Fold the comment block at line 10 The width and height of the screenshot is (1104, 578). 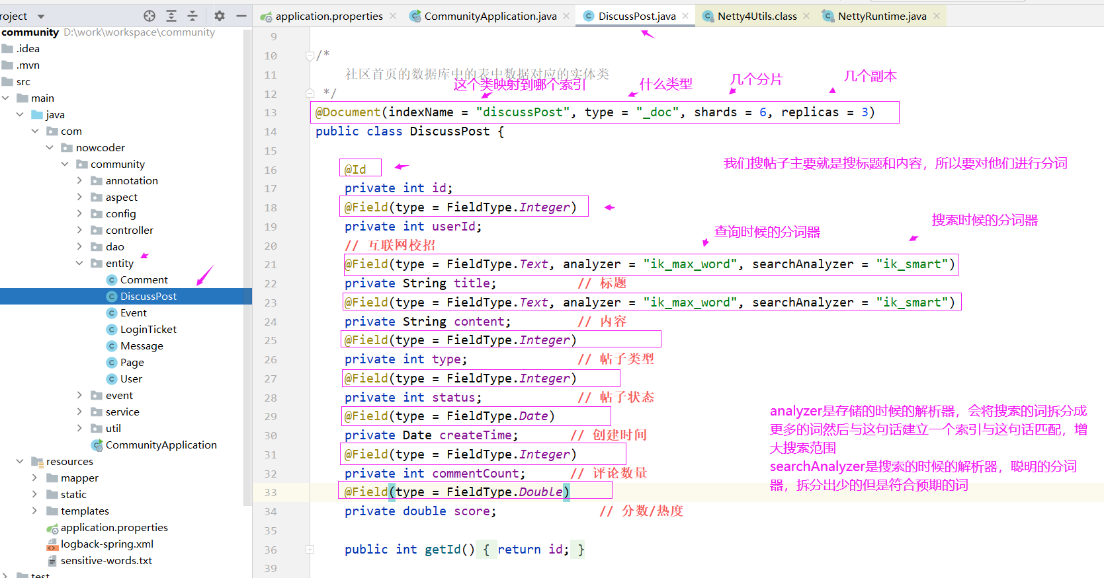click(310, 56)
